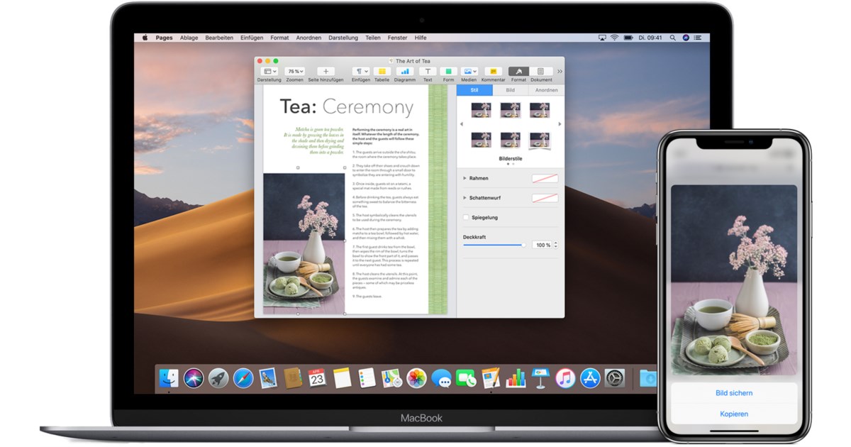Choose curled-shadow image style bottom right

tap(540, 140)
